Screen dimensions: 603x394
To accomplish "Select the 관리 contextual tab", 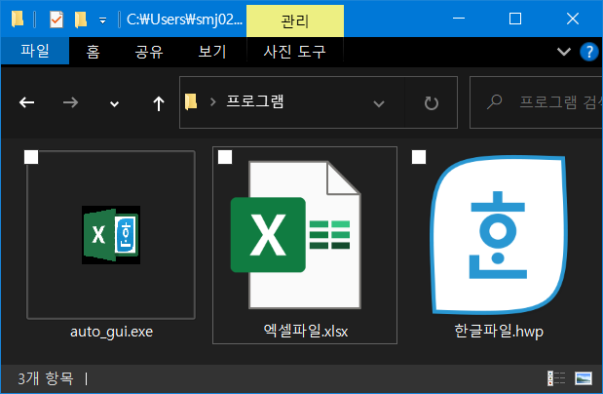I will pyautogui.click(x=295, y=21).
